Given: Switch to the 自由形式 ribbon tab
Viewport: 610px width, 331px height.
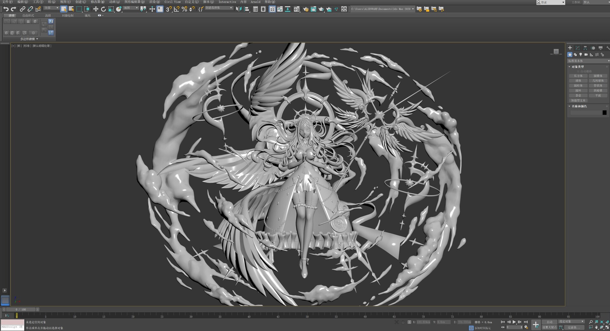Looking at the screenshot, I should (x=28, y=16).
